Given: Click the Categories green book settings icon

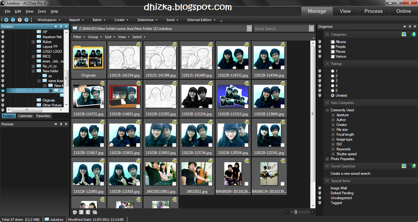Looking at the screenshot, I should pos(404,34).
